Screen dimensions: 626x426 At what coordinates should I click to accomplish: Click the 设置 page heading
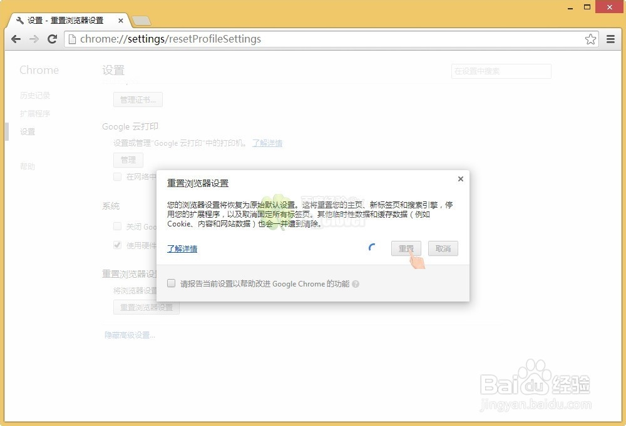[113, 70]
